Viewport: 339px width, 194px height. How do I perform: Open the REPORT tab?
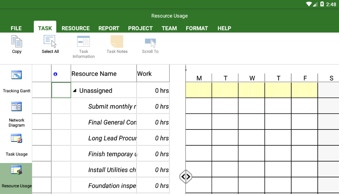click(109, 28)
